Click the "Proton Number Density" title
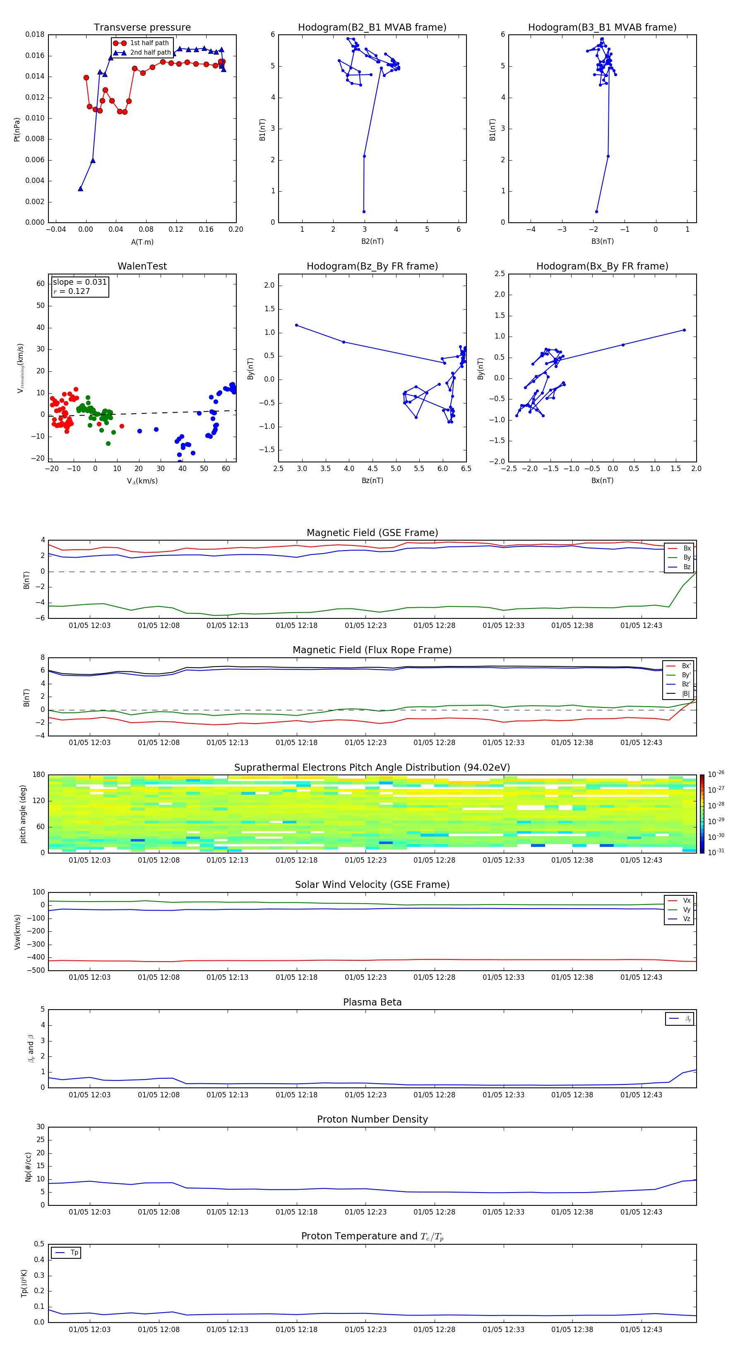745x1366 pixels. tap(372, 1119)
